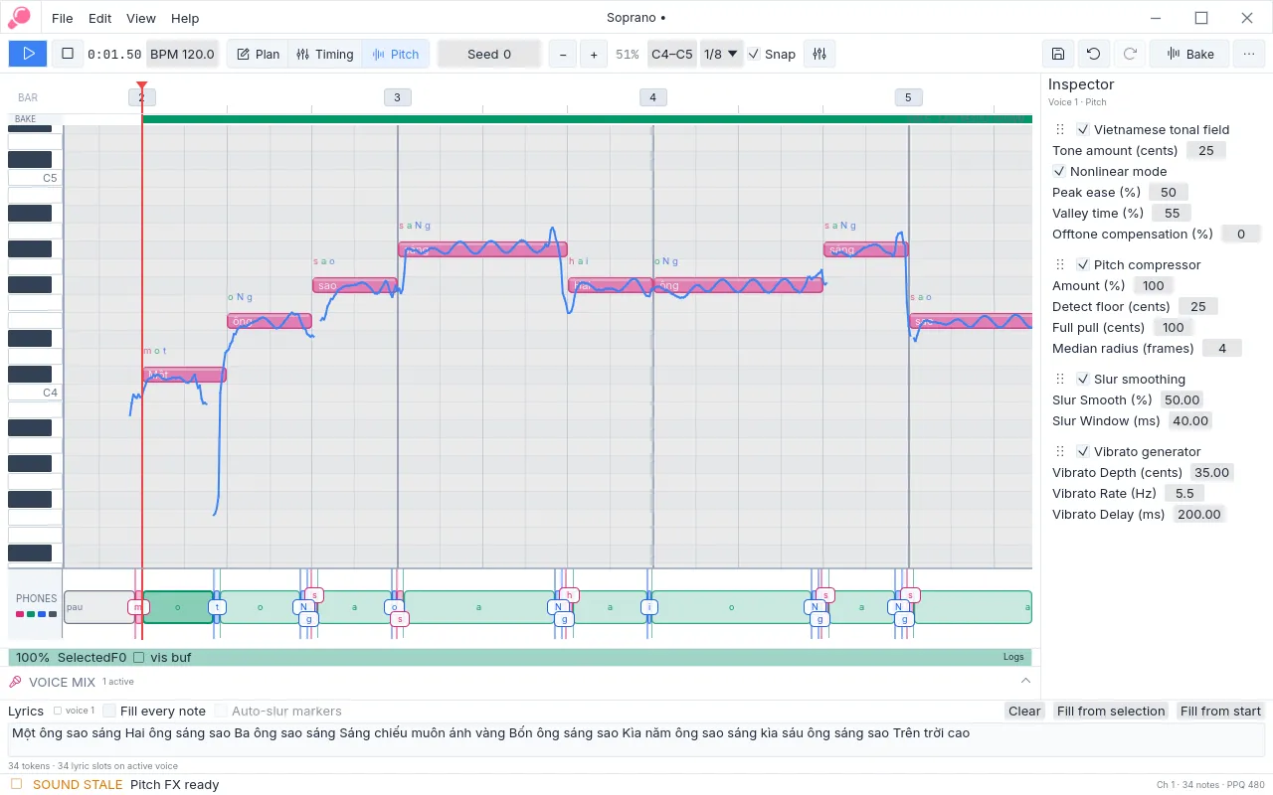Grab the Vibrato generator drag handle
Viewport: 1273px width, 795px height.
tap(1059, 451)
